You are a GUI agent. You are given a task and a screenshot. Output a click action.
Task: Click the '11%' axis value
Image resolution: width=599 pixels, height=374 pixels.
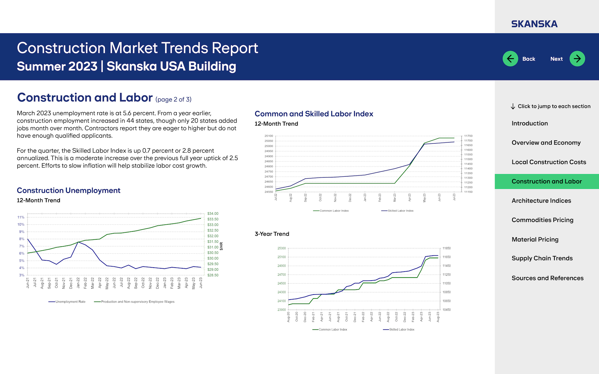point(21,217)
